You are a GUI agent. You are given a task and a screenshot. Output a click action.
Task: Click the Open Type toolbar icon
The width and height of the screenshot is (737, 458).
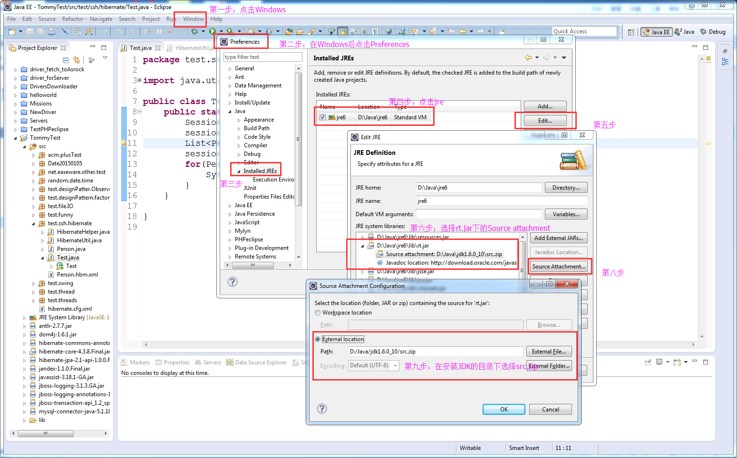point(288,31)
